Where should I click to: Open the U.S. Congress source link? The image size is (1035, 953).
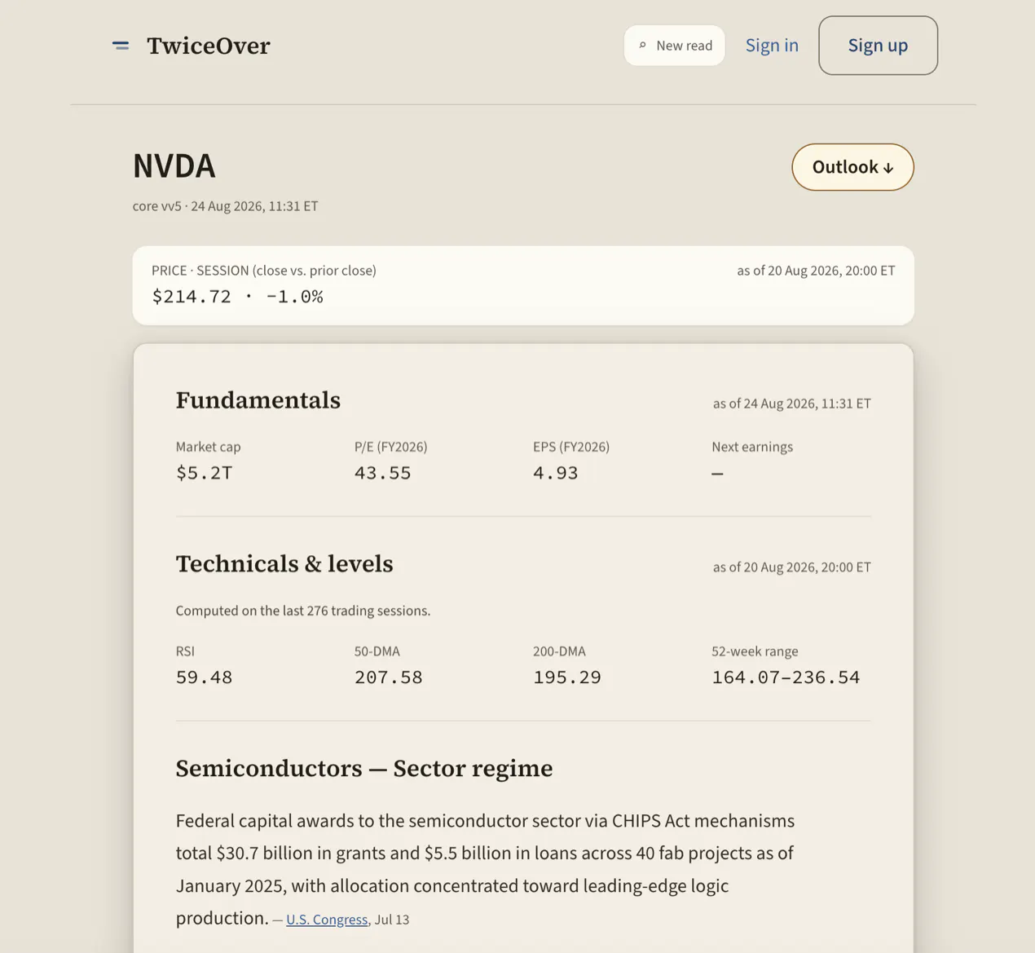327,920
